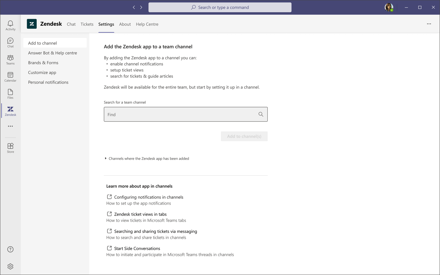Open the Teams panel
Viewport: 440px width, 275px height.
click(x=10, y=59)
